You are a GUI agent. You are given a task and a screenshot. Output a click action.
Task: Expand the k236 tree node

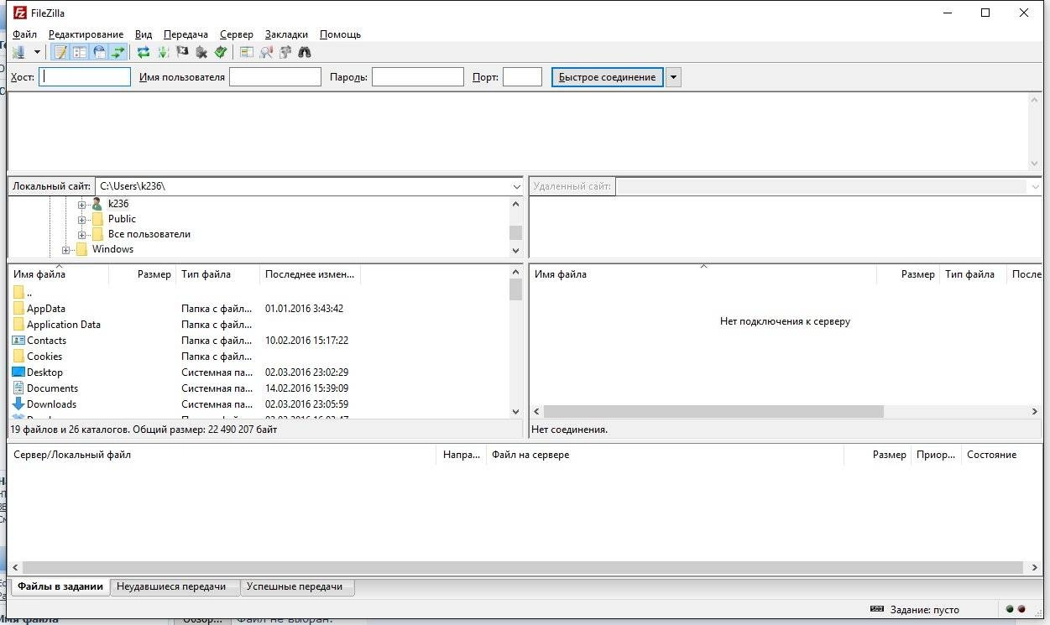coord(82,204)
